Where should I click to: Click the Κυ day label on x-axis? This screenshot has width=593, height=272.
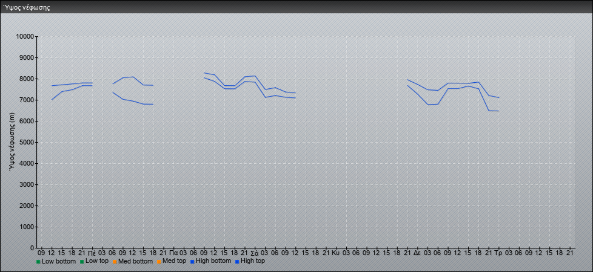click(335, 253)
